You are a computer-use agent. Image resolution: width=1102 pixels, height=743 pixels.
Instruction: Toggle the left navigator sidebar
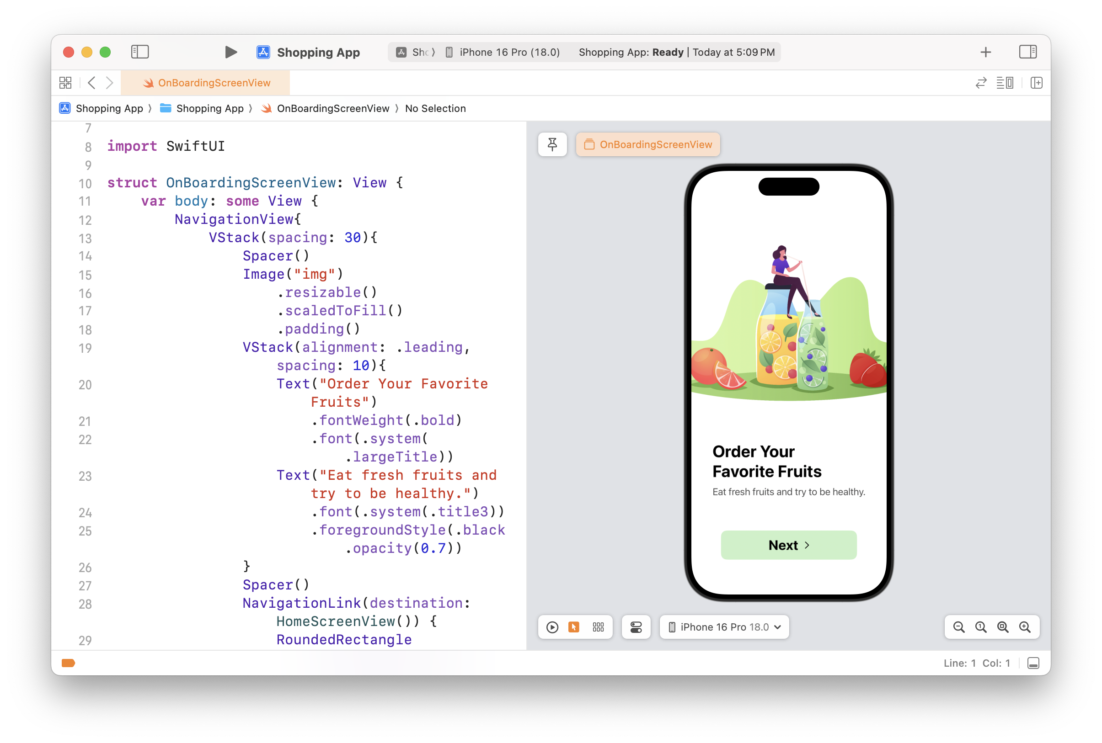click(x=140, y=52)
